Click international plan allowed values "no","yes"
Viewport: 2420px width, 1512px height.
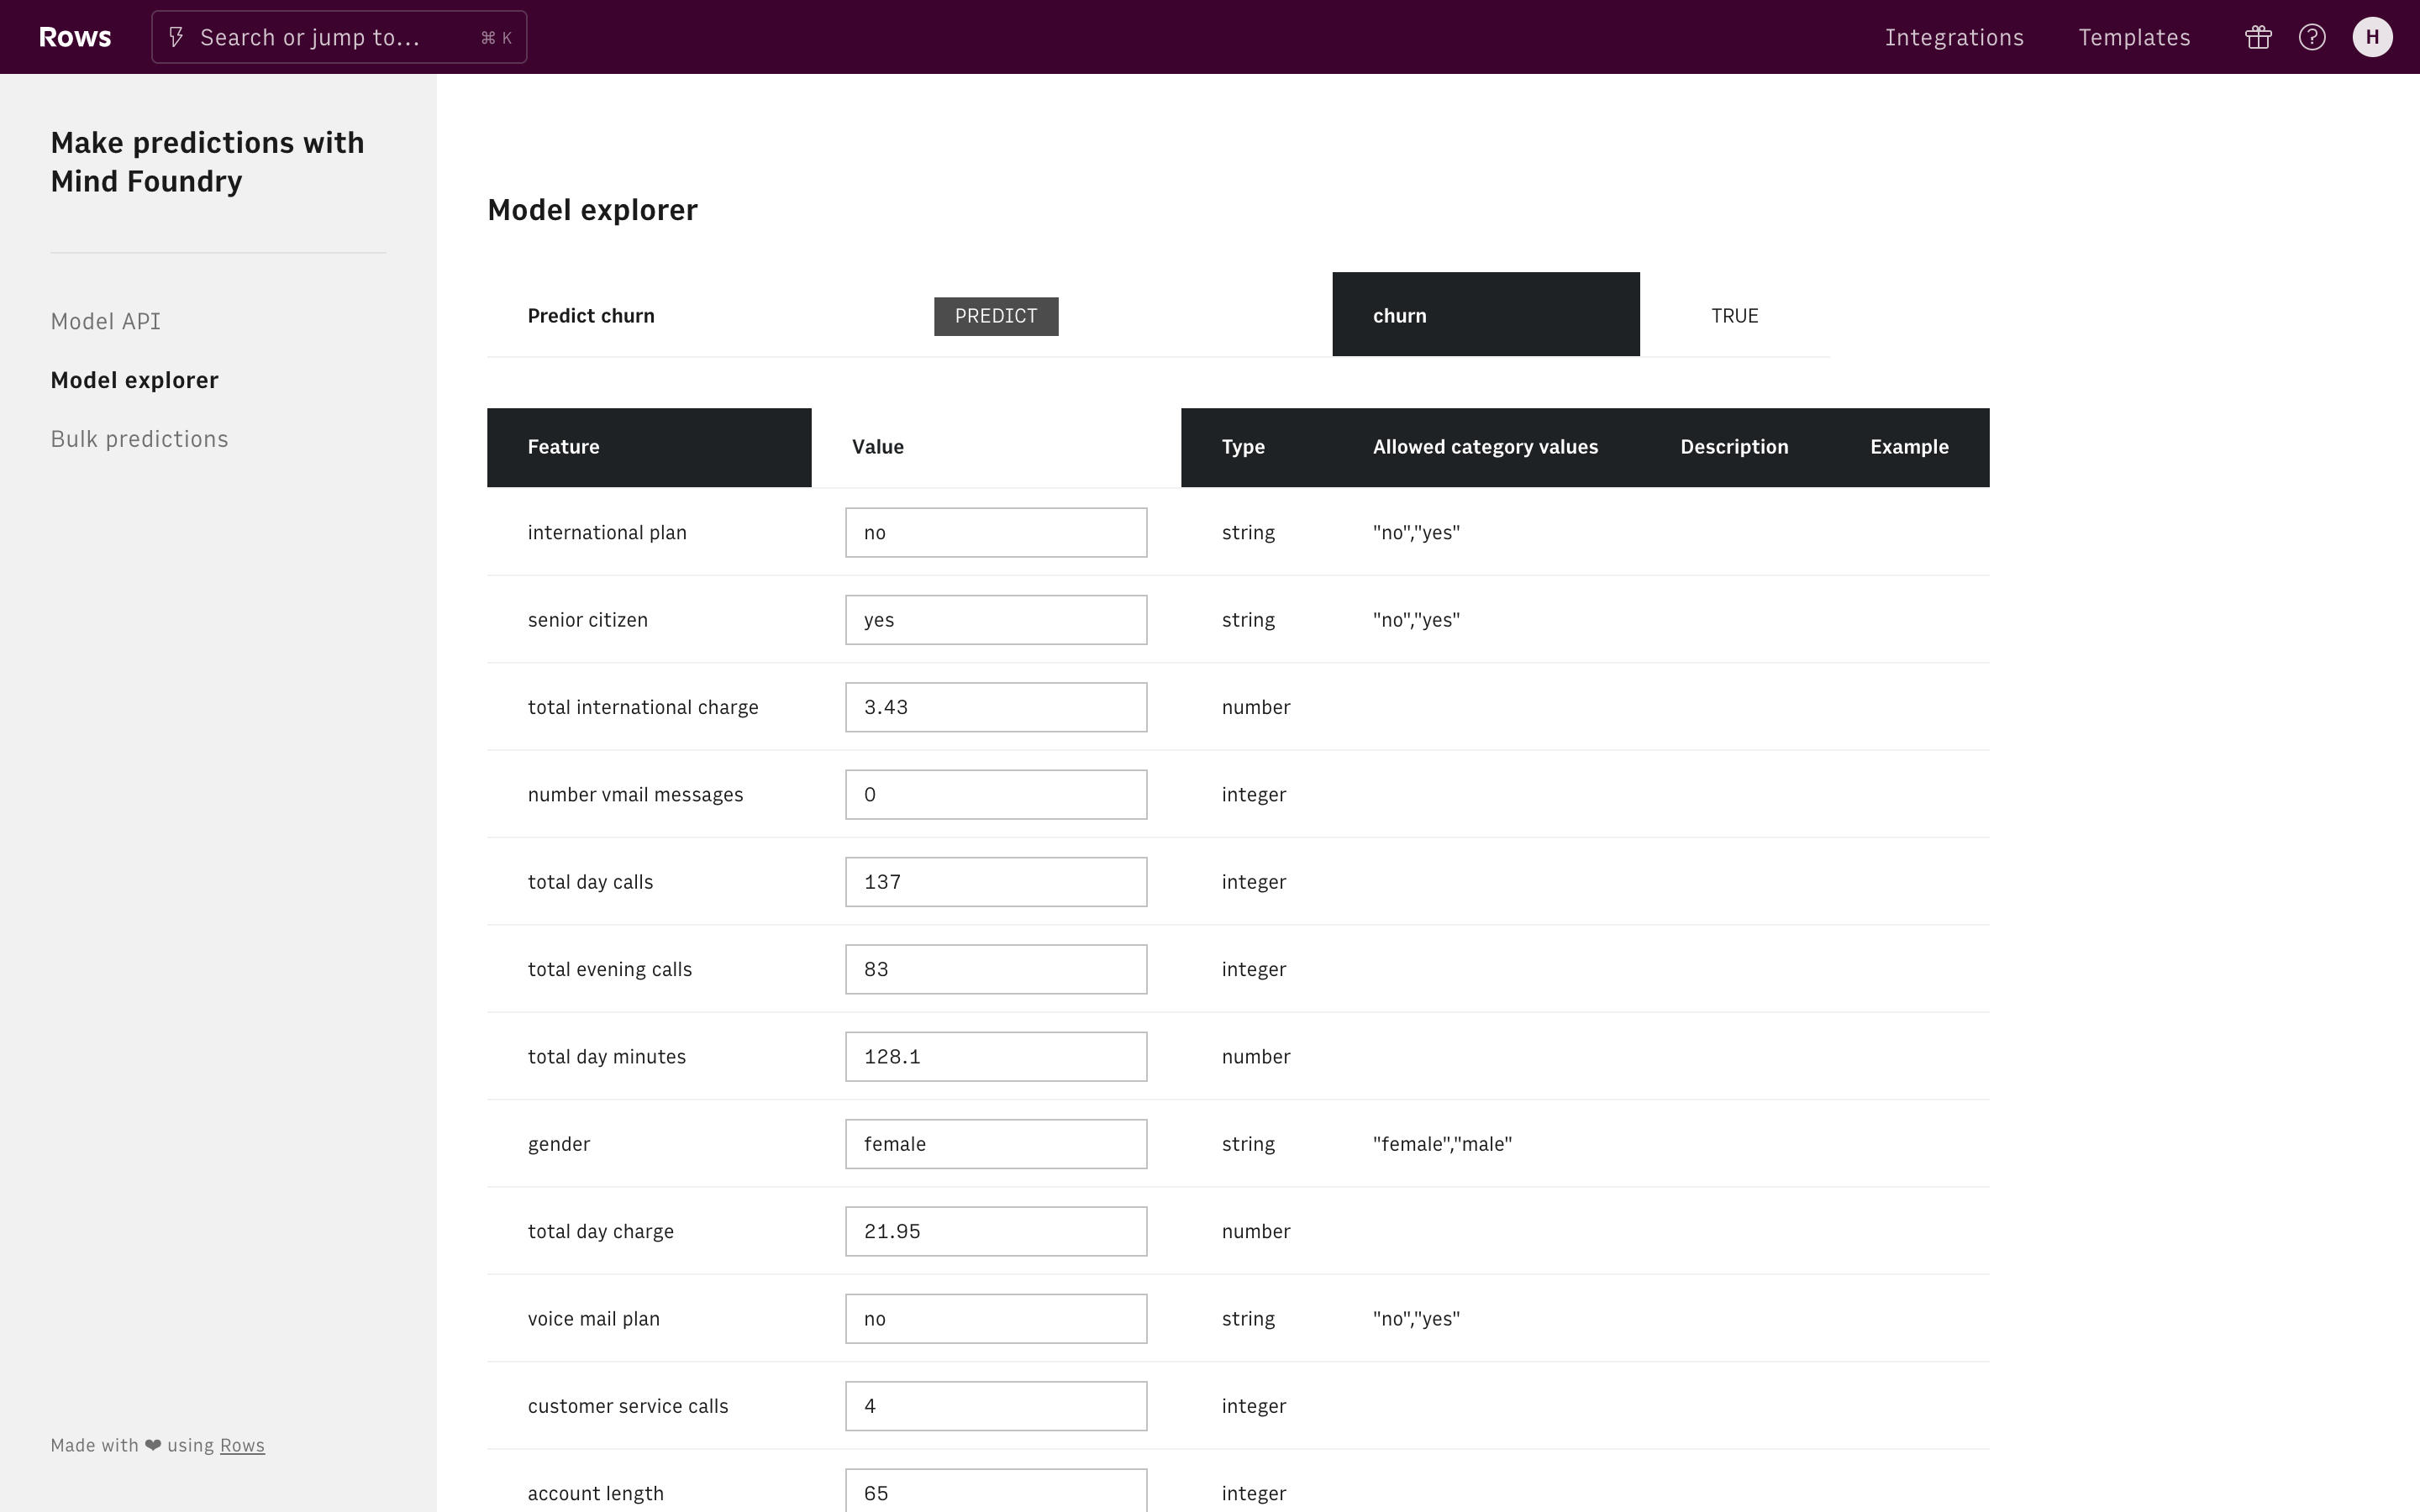[1416, 532]
